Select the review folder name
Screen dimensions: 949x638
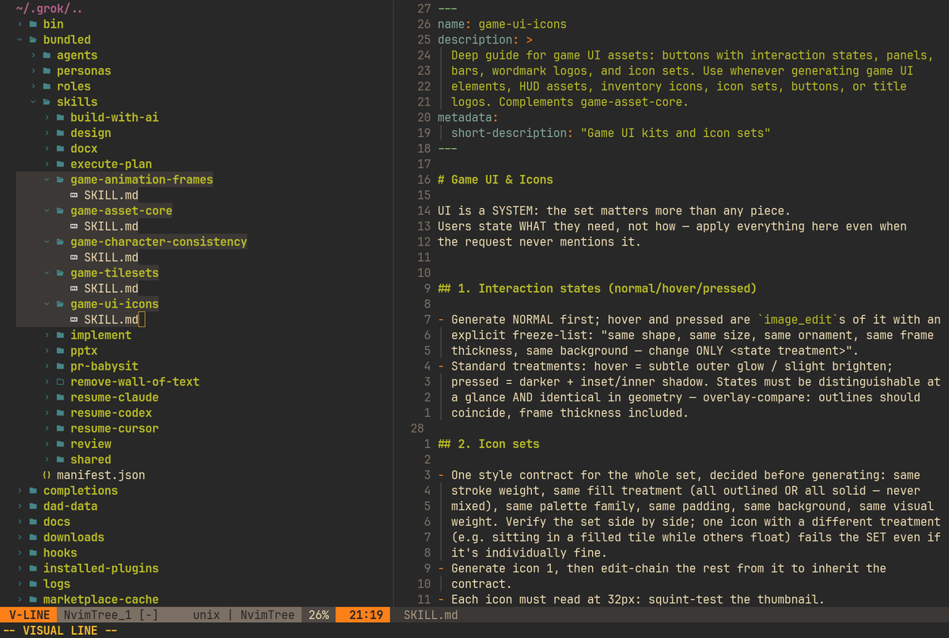[x=91, y=444]
